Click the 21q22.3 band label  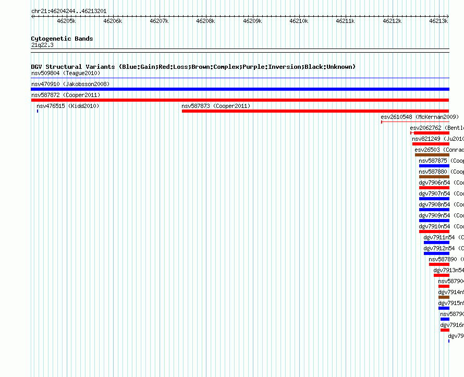pos(42,45)
